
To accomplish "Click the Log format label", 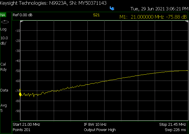I will tap(3, 29).
